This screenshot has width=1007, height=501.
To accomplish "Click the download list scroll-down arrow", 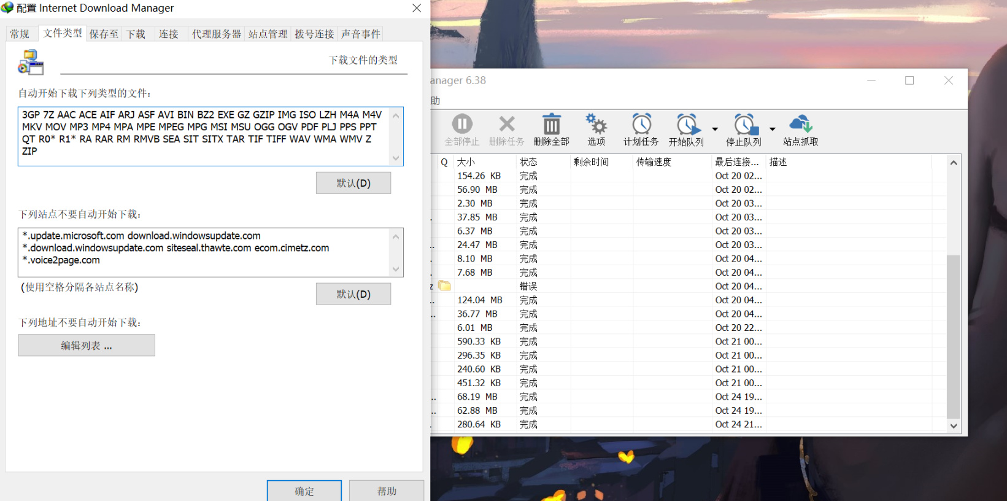I will click(954, 425).
